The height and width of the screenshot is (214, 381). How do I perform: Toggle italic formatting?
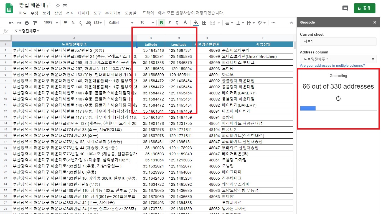tap(169, 23)
